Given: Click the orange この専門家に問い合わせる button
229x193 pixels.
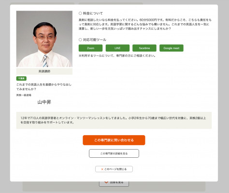Looking at the screenshot, I should (114, 140).
